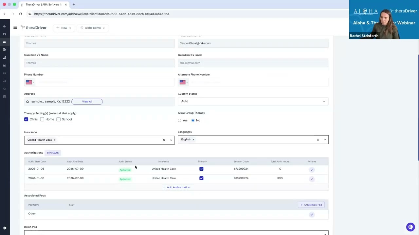Click Add Authorization link

(x=176, y=187)
